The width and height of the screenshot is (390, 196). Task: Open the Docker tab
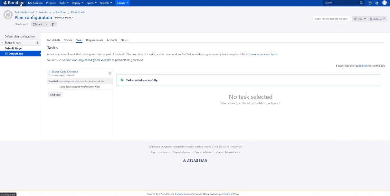[68, 40]
